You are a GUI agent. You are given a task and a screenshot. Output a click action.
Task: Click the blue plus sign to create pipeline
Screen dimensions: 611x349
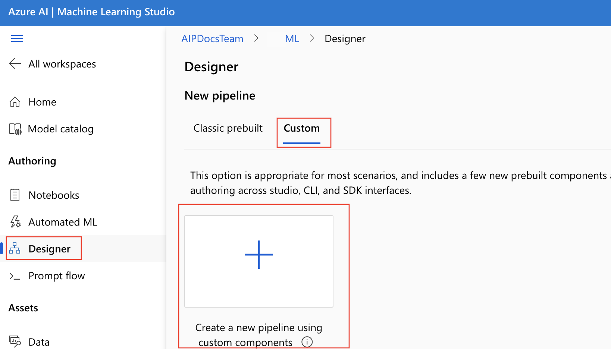click(x=259, y=255)
